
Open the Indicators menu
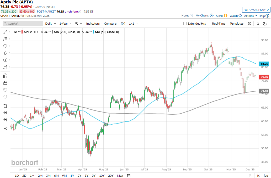tap(93, 24)
